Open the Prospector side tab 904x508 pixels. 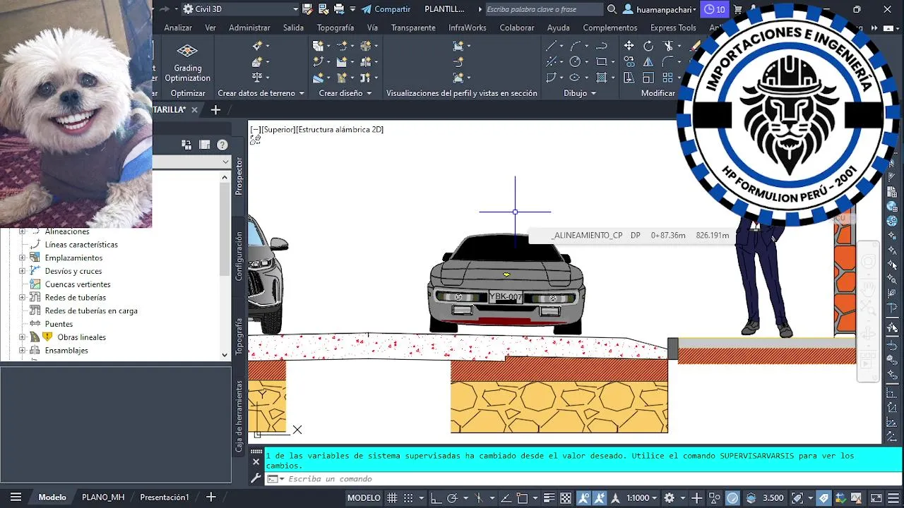click(x=239, y=176)
